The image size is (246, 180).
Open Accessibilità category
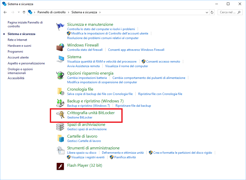(x=16, y=78)
